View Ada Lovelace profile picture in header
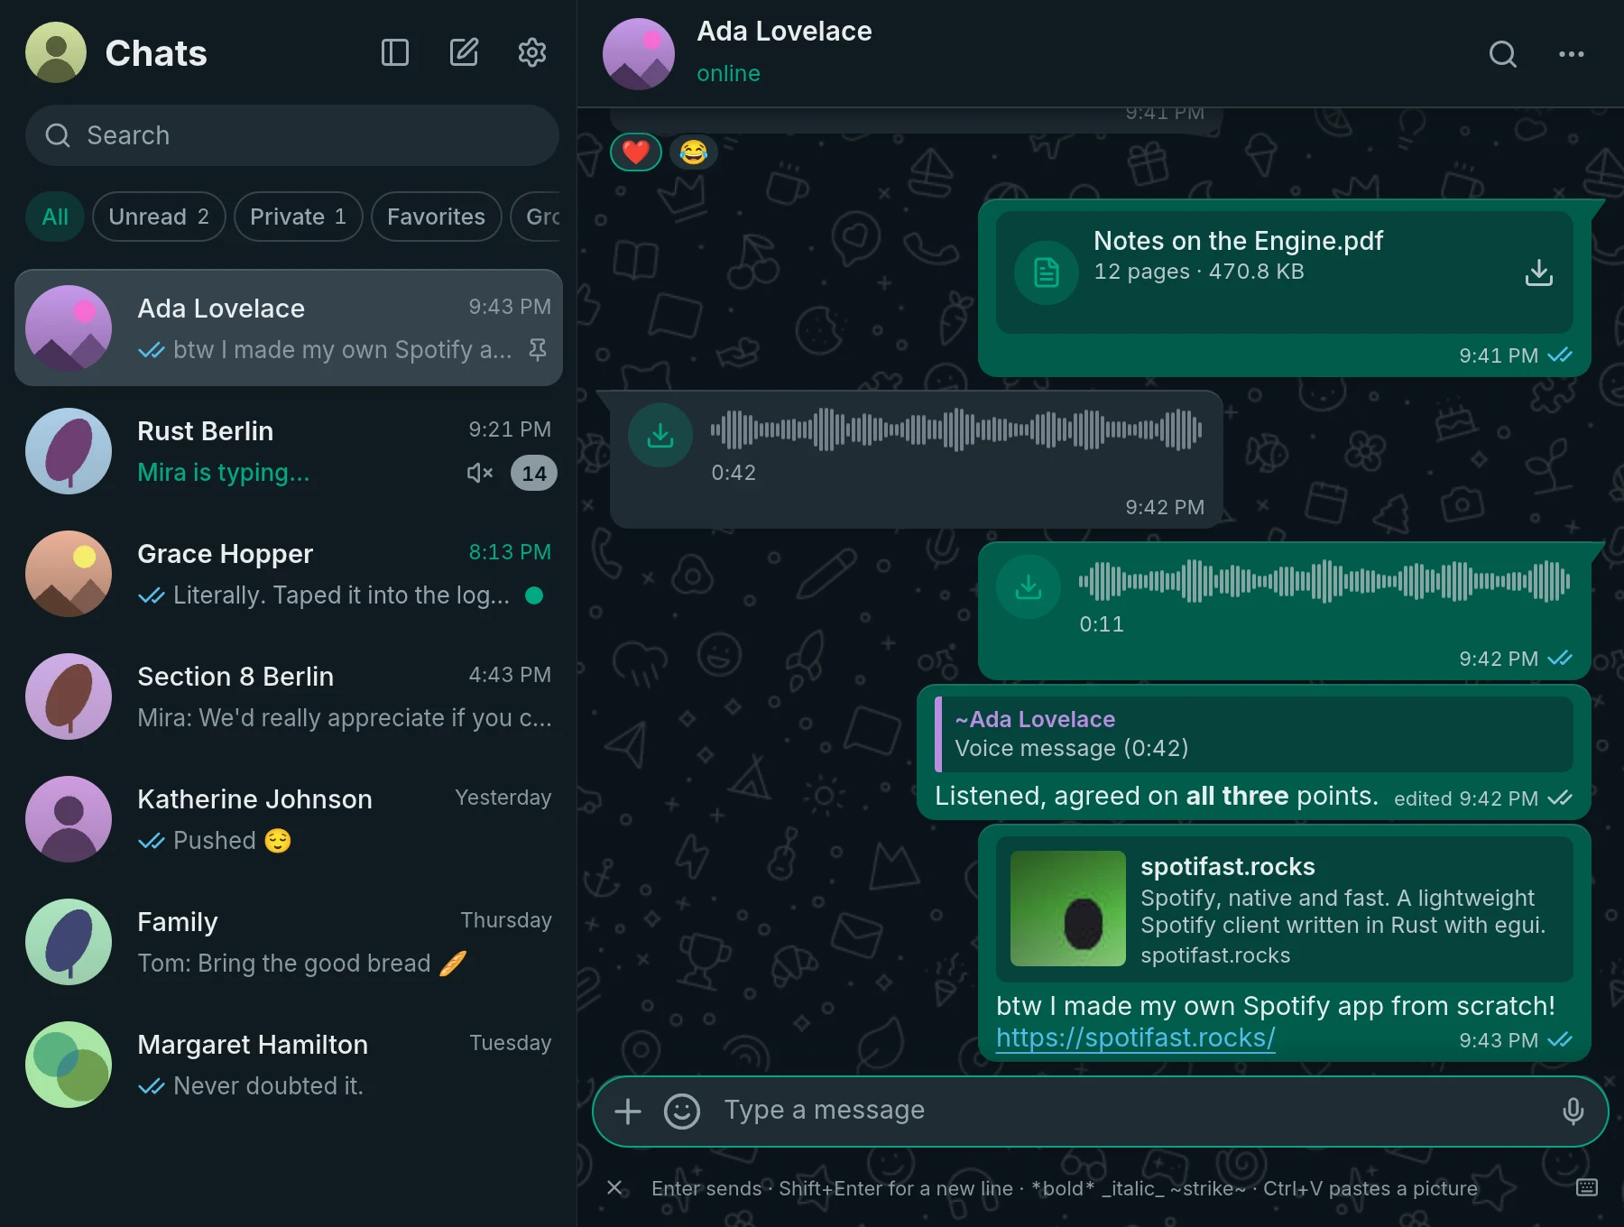The image size is (1624, 1227). pos(639,54)
